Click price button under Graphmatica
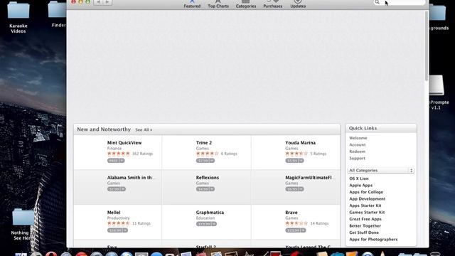The image size is (455, 256). 206,224
